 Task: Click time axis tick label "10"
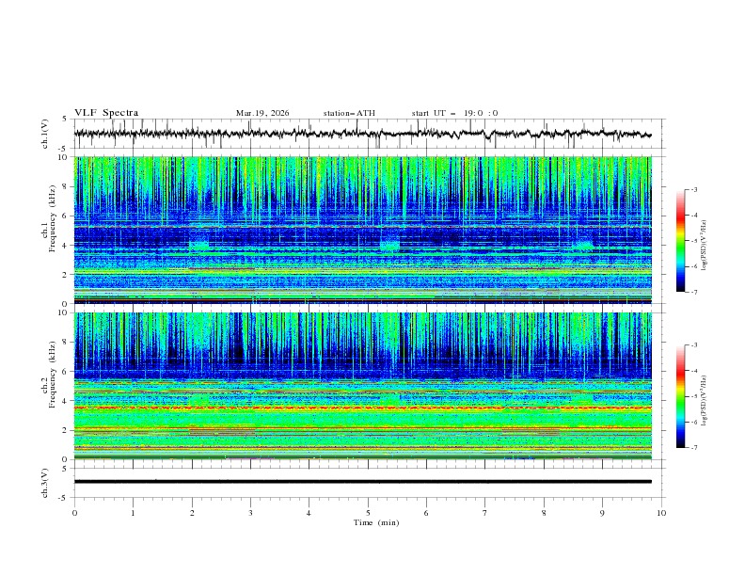coord(661,513)
